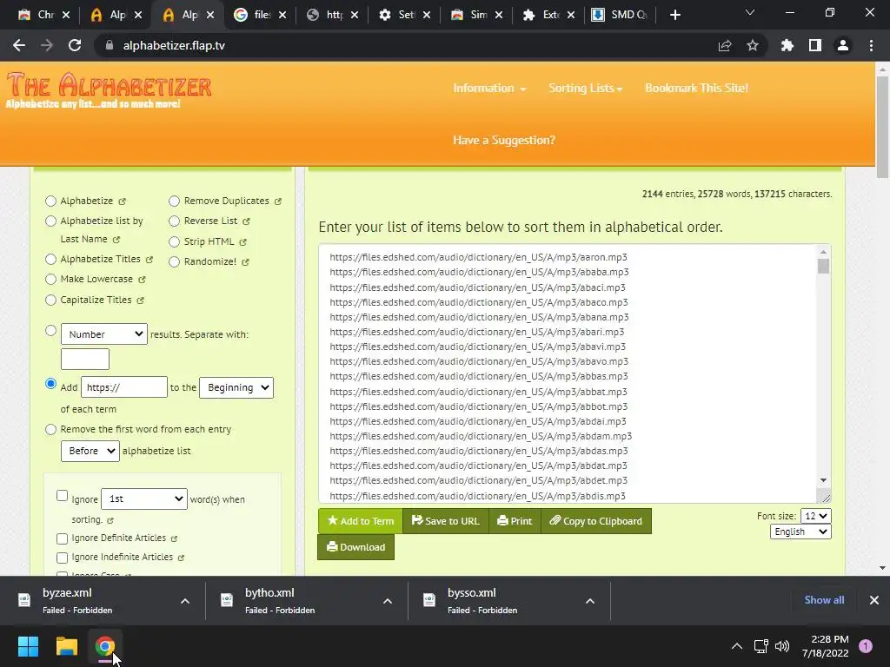Screen dimensions: 890x667
Task: Click Have a Suggestion? link
Action: (504, 140)
